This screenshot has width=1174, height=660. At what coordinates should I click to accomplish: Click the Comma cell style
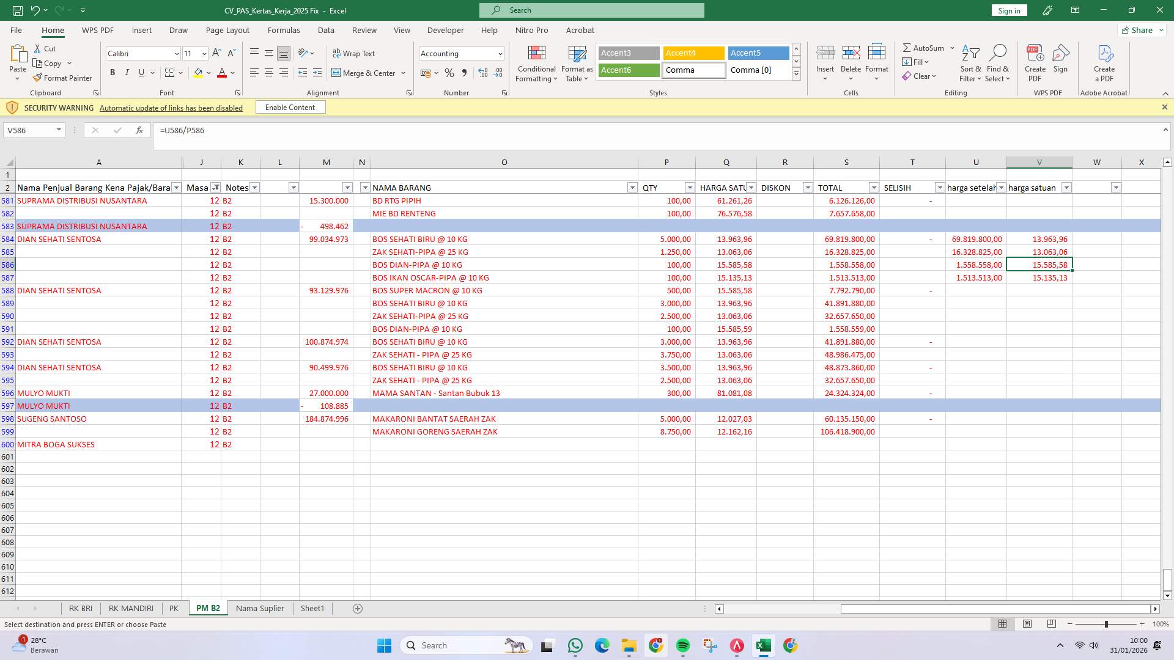coord(693,70)
